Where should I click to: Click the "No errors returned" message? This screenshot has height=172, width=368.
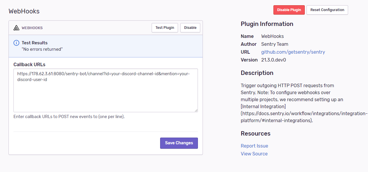click(x=42, y=49)
